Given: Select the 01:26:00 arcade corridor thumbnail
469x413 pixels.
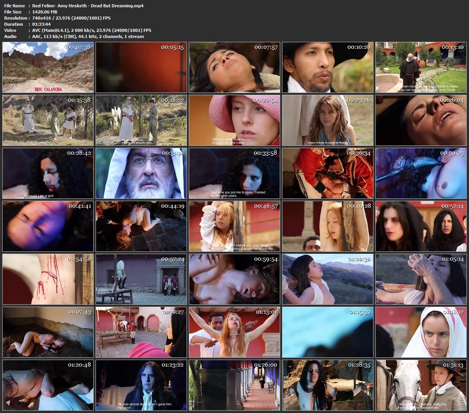Looking at the screenshot, I should coord(234,385).
